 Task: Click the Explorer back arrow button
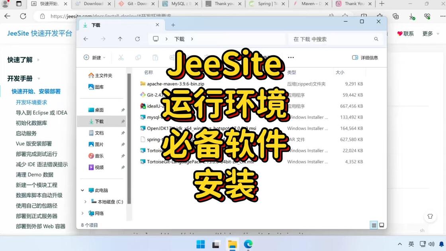tap(86, 39)
